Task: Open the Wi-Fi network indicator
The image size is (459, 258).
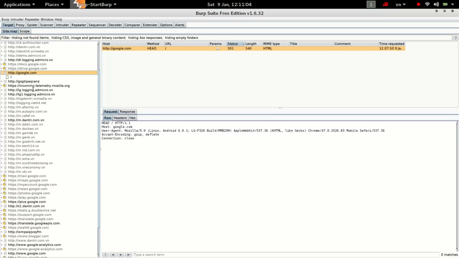Action: (427, 4)
